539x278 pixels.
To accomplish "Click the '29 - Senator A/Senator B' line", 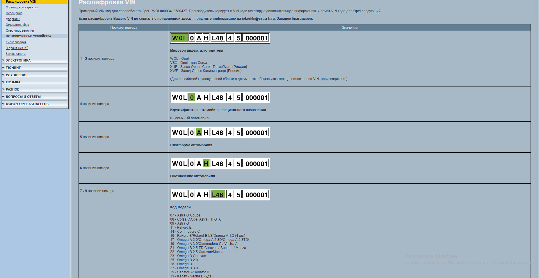I will pyautogui.click(x=190, y=272).
